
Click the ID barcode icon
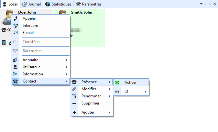point(117,92)
